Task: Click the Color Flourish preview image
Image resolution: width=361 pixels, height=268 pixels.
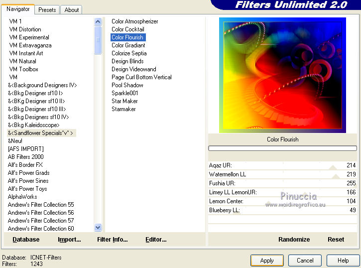Action: [282, 75]
